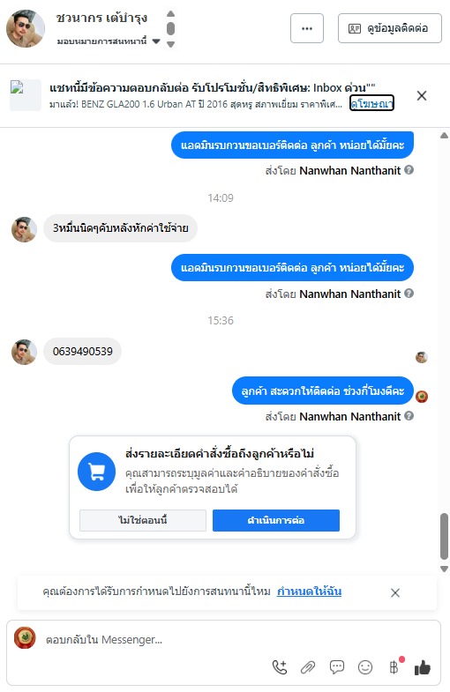Dismiss the ad reply banner

pyautogui.click(x=422, y=95)
